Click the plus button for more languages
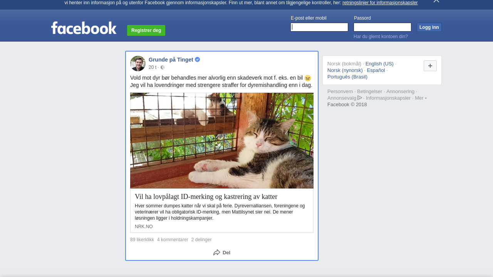493x277 pixels. coord(430,66)
